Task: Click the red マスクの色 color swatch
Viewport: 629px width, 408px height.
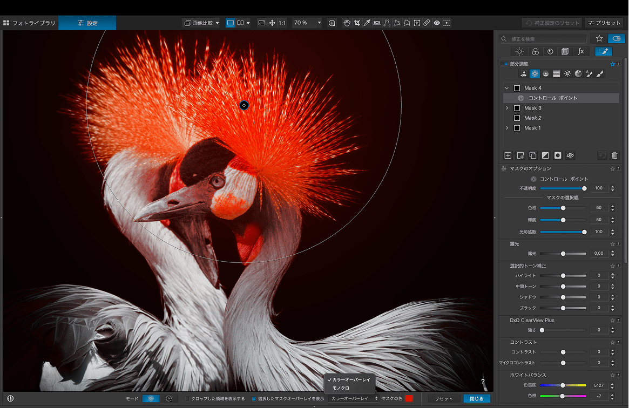Action: (x=409, y=399)
